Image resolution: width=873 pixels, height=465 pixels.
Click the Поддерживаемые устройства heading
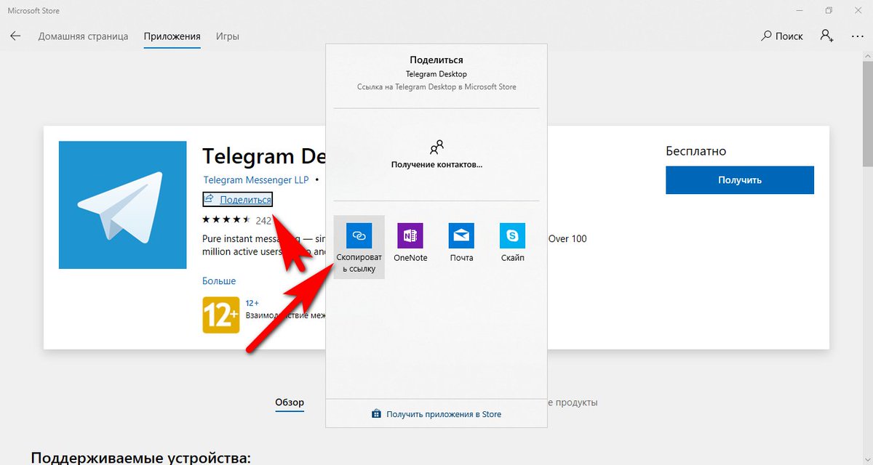coord(140,457)
